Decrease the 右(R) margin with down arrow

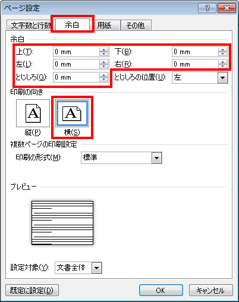click(222, 67)
